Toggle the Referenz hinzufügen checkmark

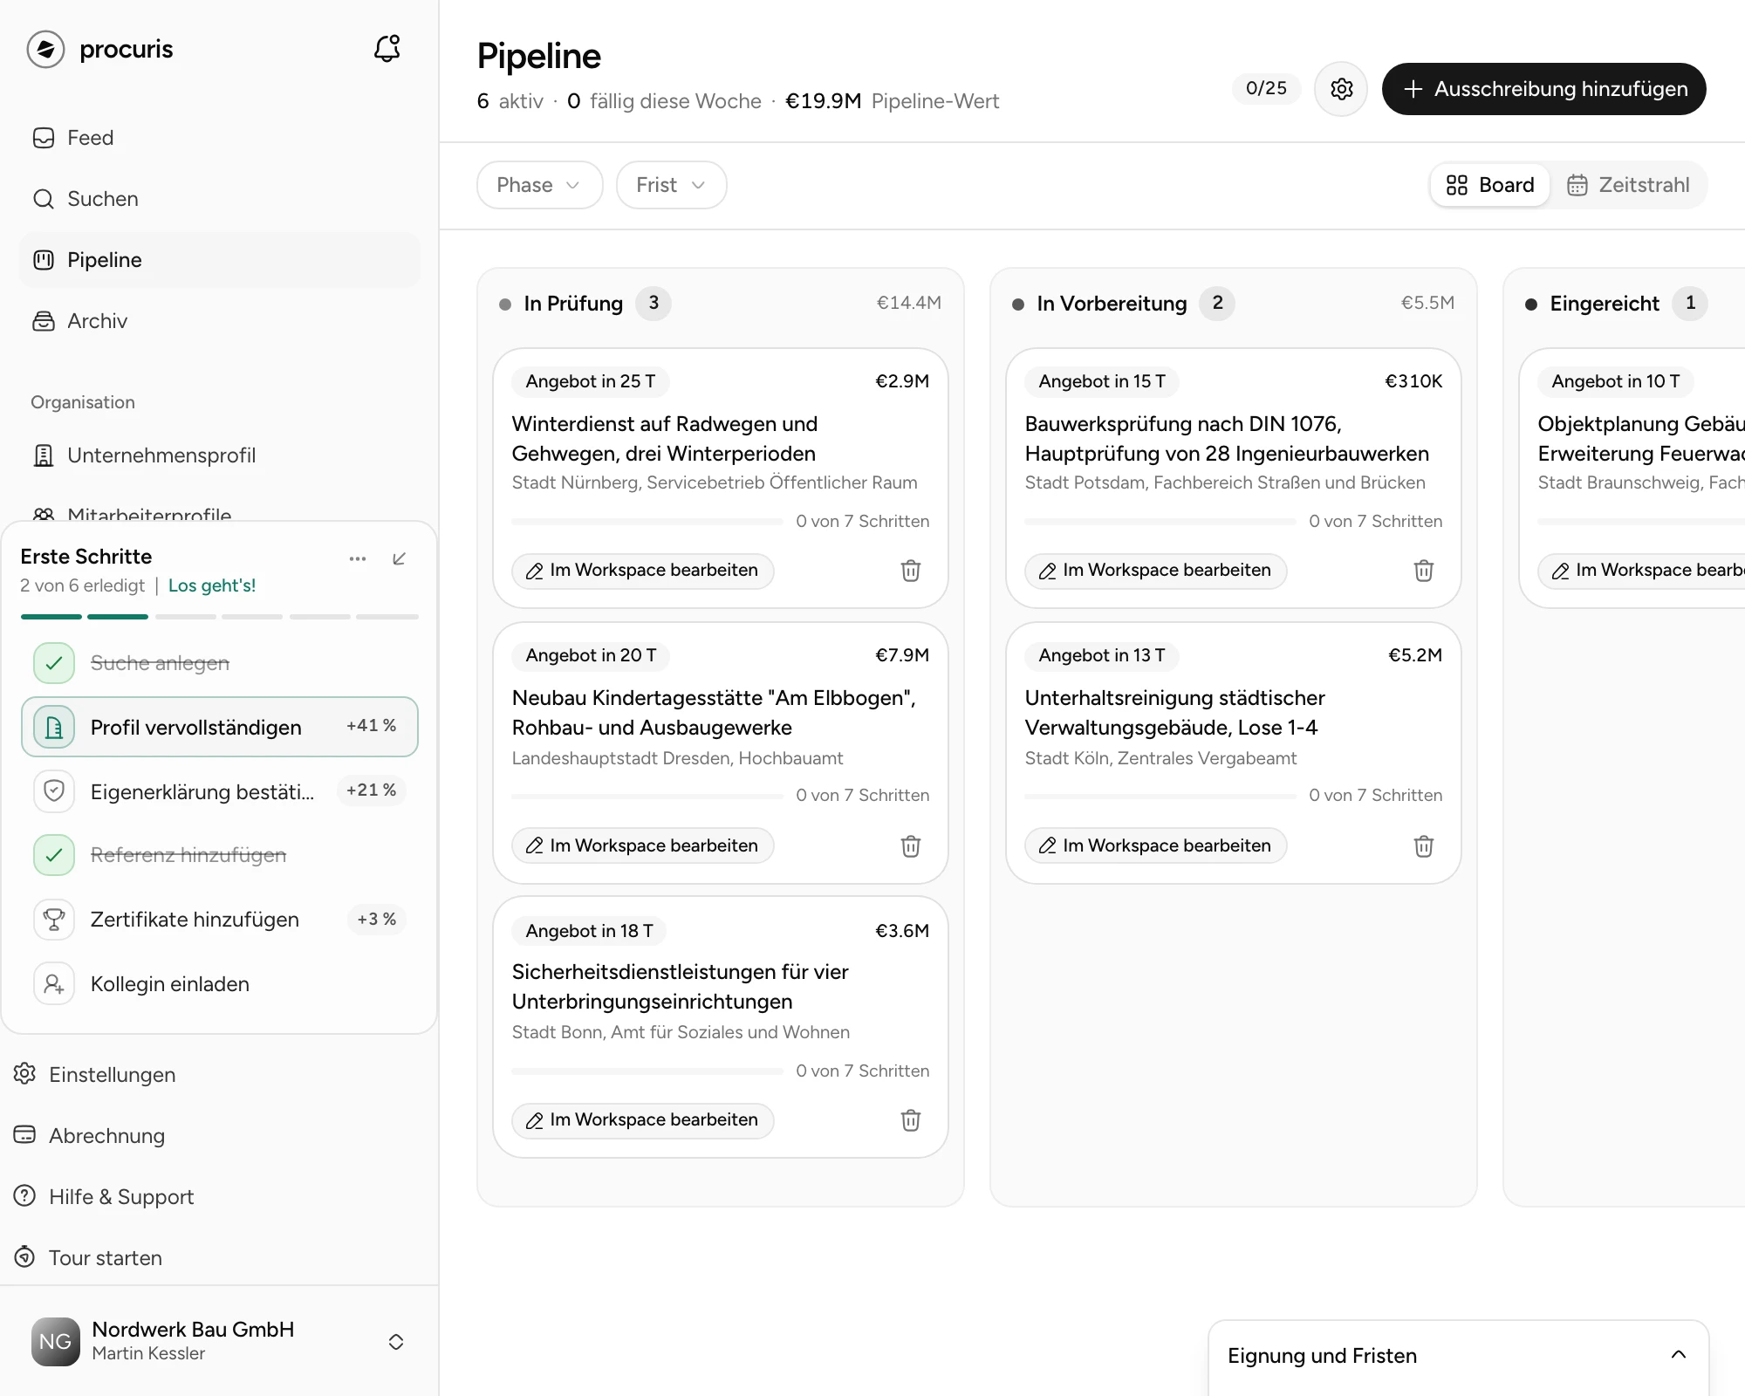point(54,855)
